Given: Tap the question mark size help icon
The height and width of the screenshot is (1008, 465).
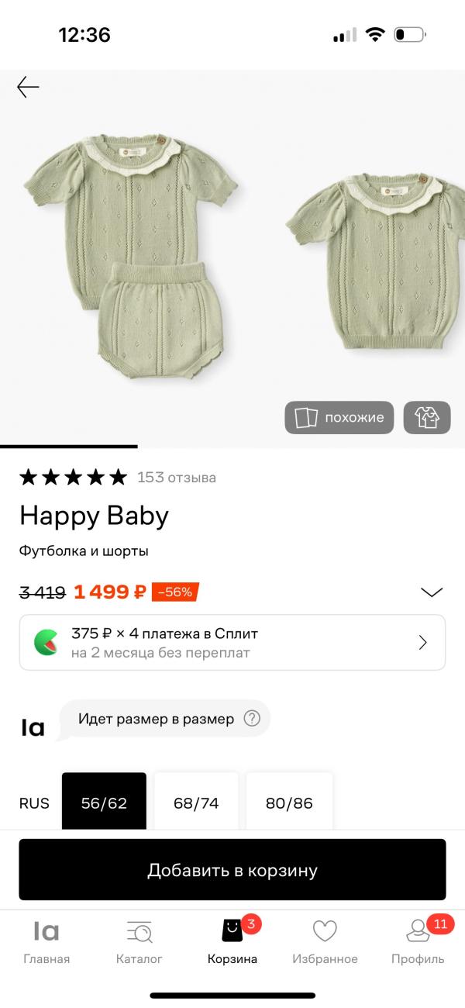Looking at the screenshot, I should pos(252,719).
